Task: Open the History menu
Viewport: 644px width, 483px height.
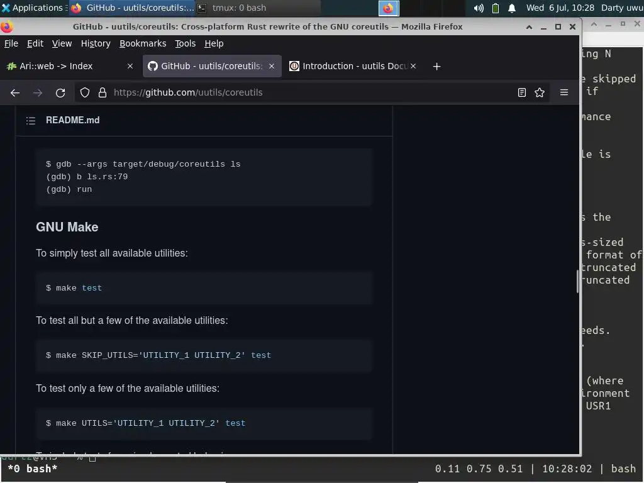Action: [96, 43]
